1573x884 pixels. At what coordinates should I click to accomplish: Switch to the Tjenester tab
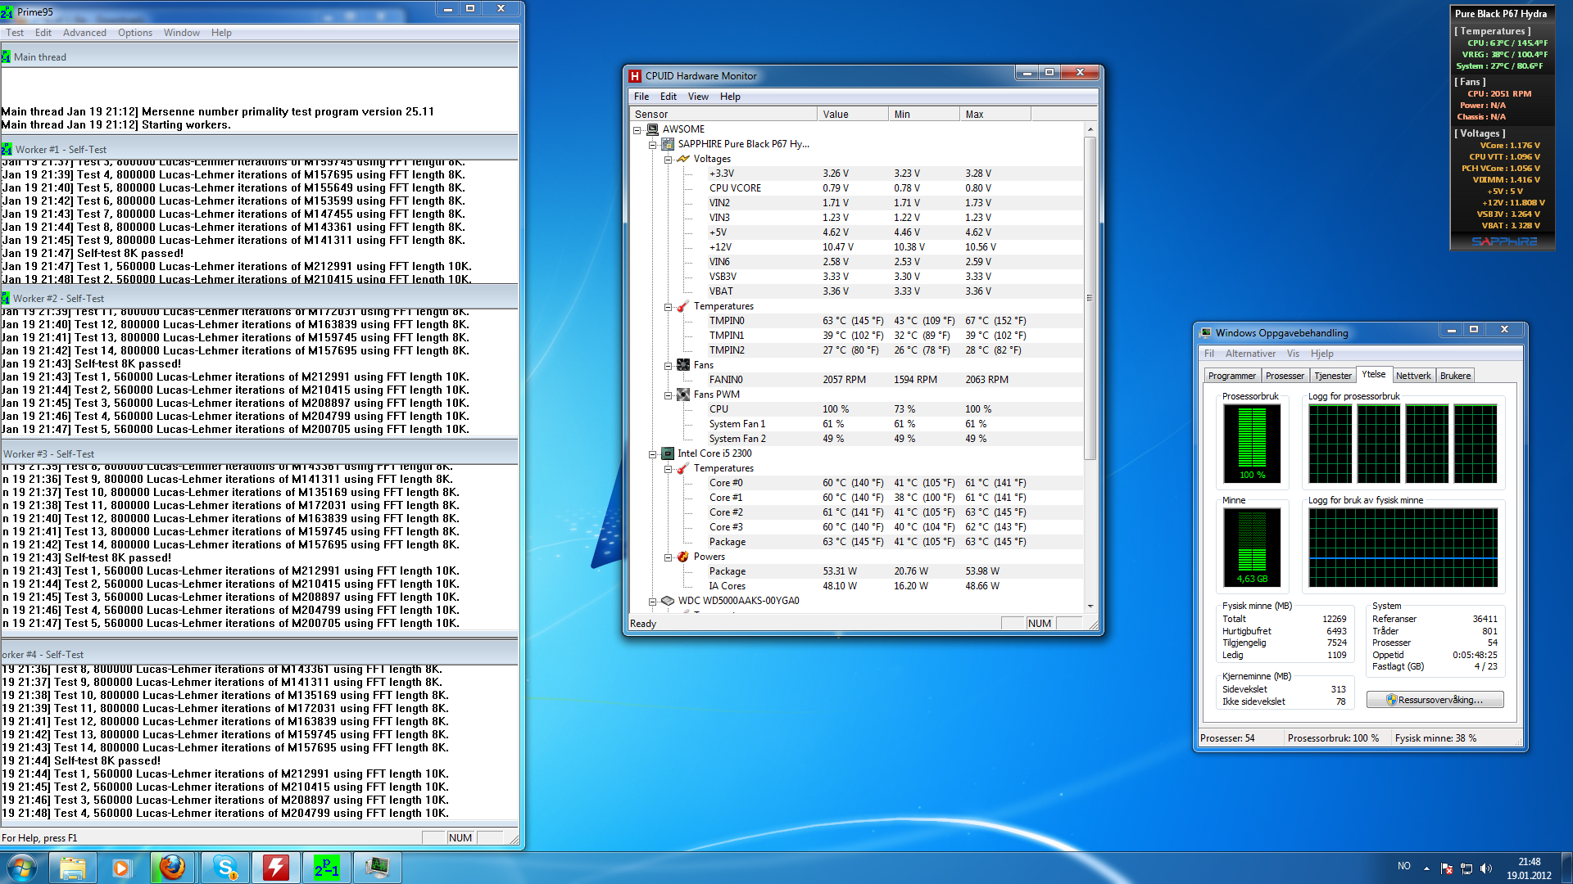click(x=1333, y=376)
